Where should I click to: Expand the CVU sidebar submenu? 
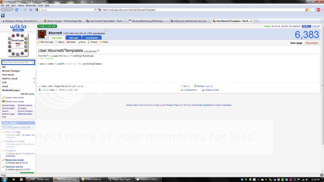tap(34, 82)
